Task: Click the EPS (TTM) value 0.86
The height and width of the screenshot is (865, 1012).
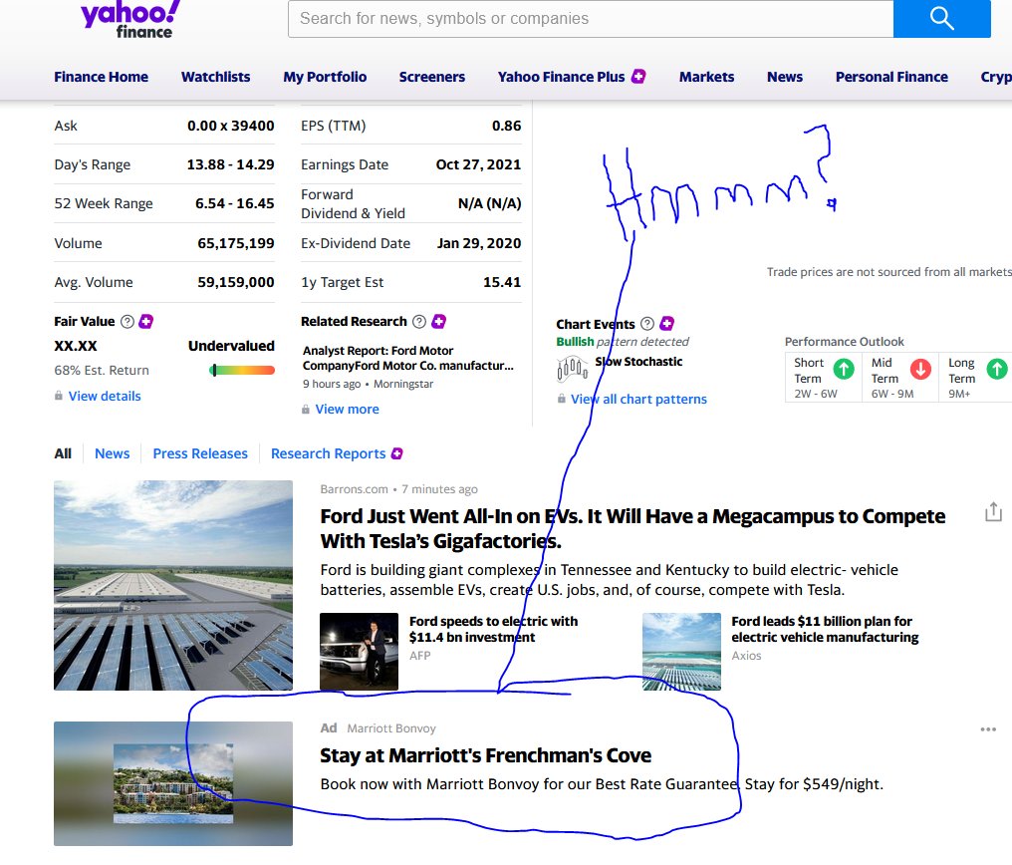Action: [507, 126]
